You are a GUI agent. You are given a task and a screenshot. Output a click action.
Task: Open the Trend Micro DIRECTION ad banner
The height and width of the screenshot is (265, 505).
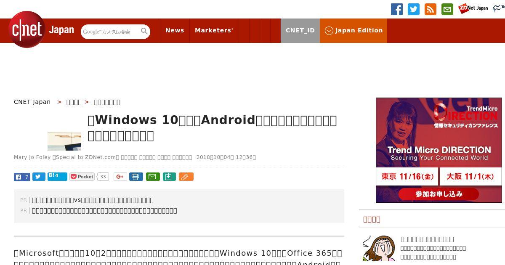point(439,150)
